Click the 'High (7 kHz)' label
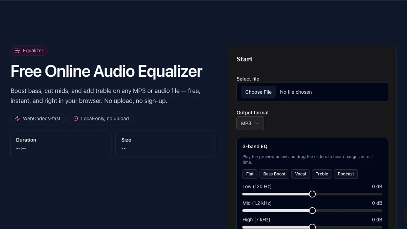407x229 pixels. pyautogui.click(x=256, y=220)
